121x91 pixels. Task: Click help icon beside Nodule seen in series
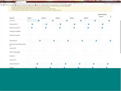19,35
